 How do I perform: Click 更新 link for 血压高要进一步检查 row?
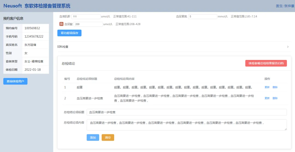point(267,98)
